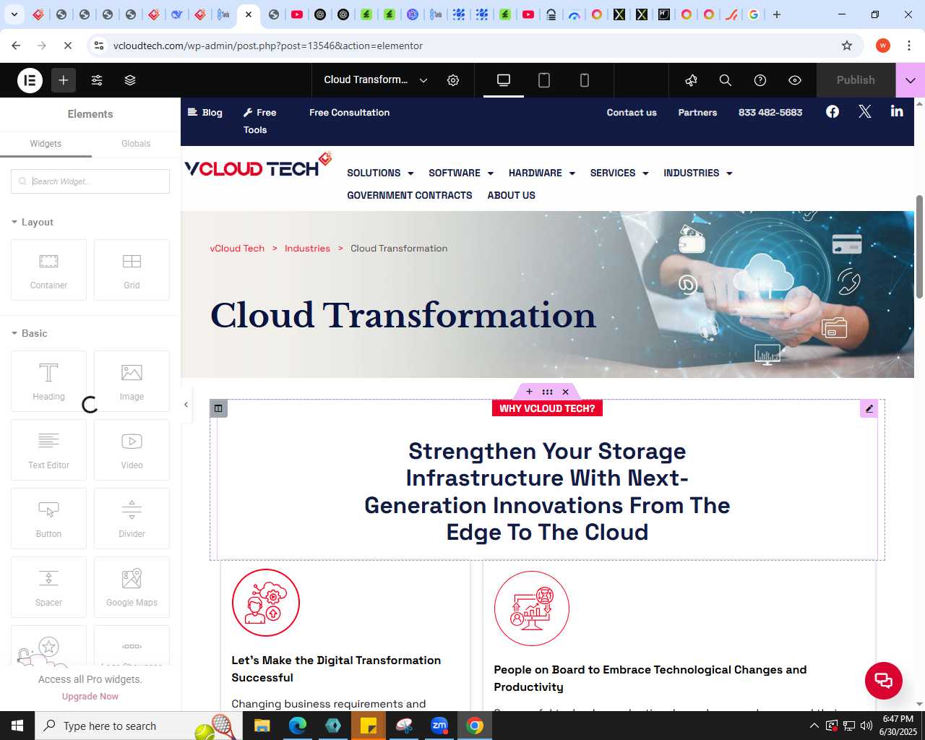Select the Text Editor widget
925x740 pixels.
(x=48, y=449)
